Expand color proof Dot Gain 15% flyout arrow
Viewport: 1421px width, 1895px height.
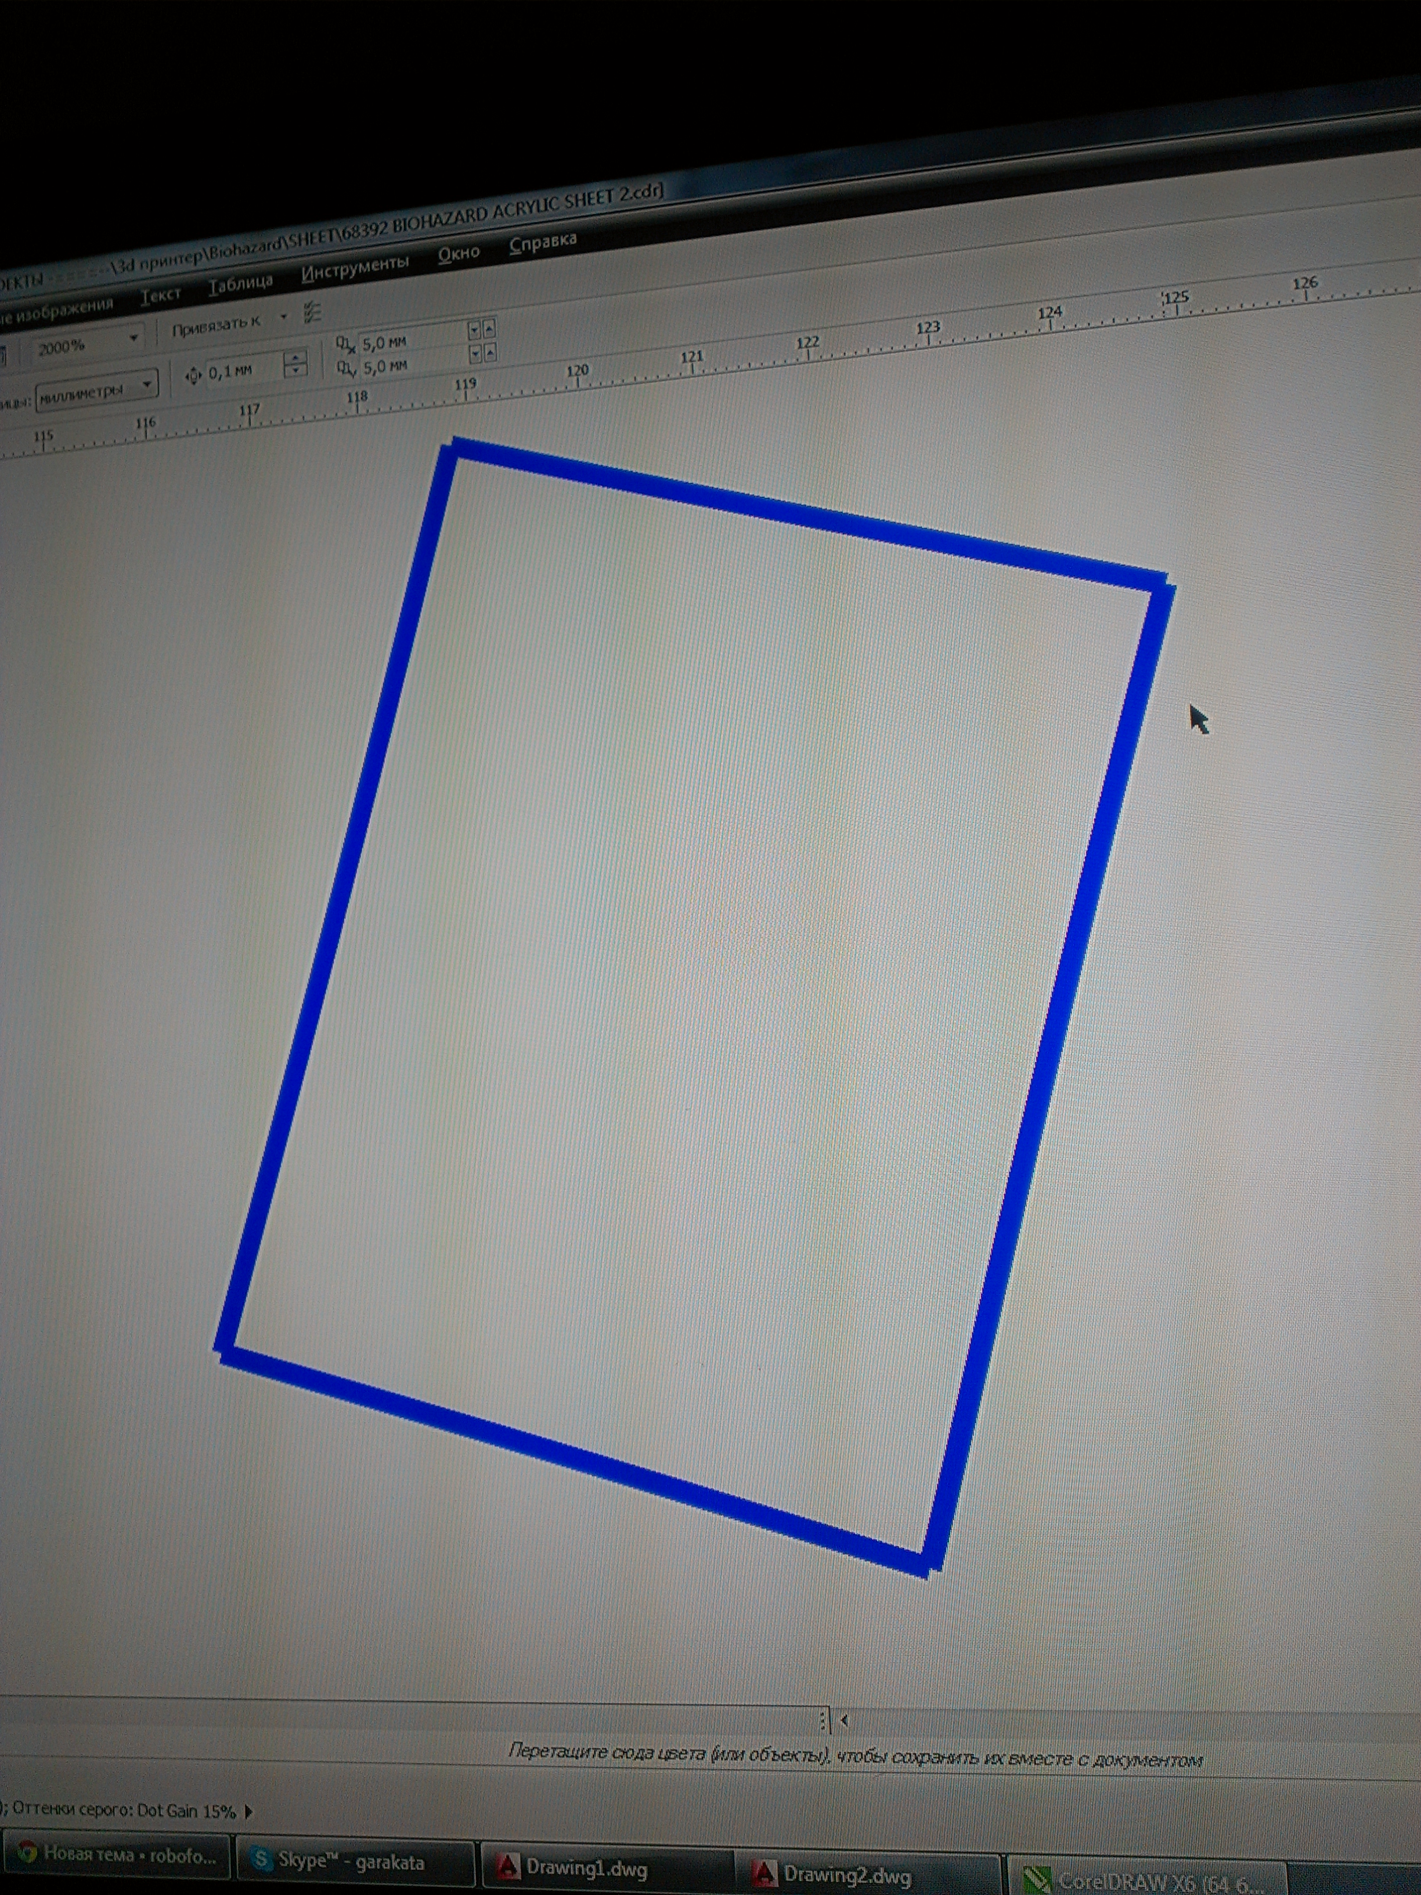coord(248,1811)
